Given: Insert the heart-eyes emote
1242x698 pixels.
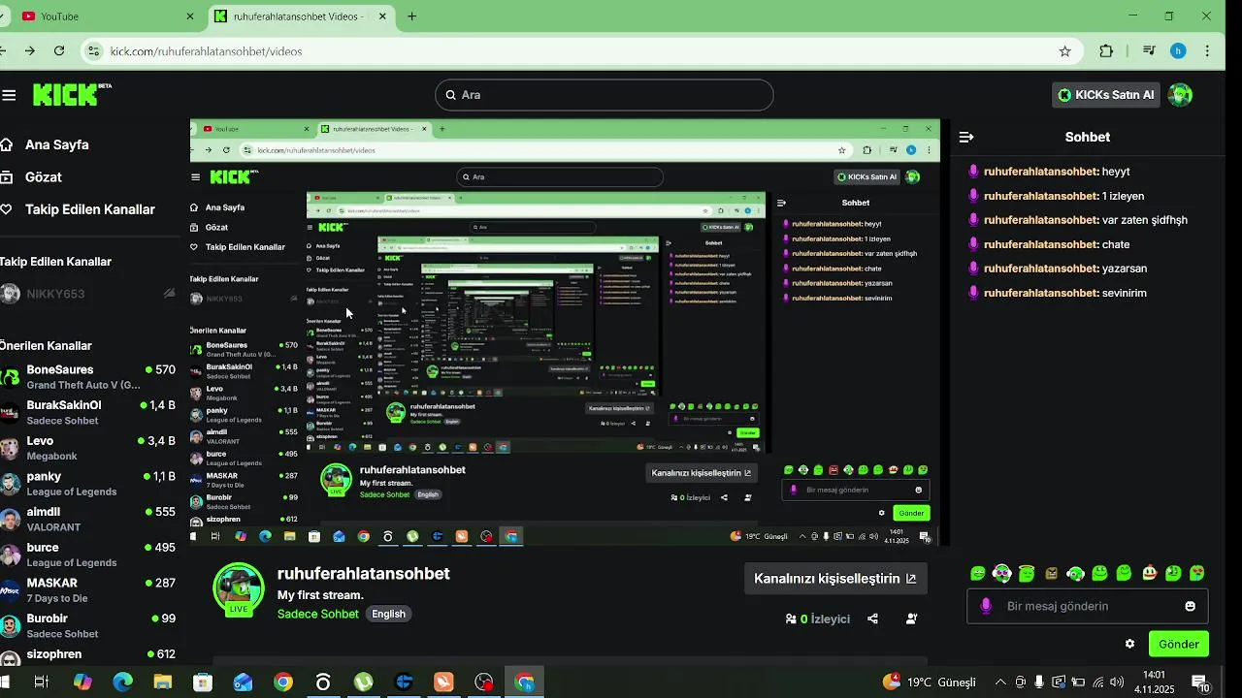Looking at the screenshot, I should click(x=1197, y=574).
